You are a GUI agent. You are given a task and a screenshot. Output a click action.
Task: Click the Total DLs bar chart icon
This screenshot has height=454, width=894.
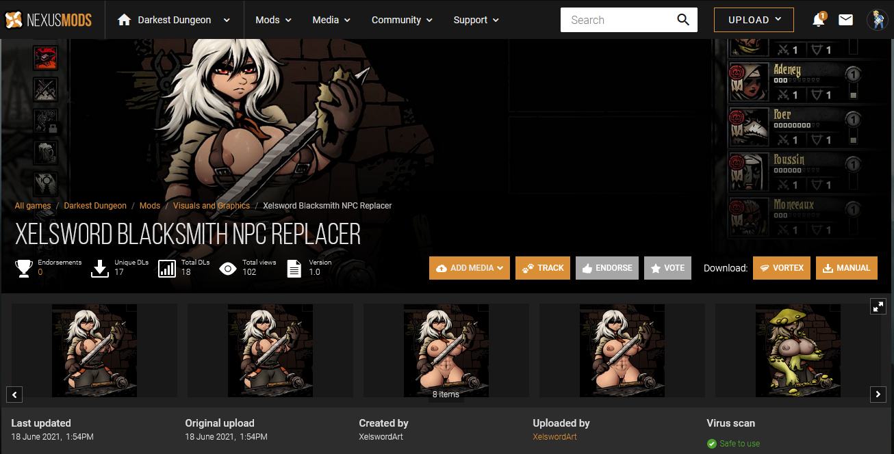click(x=167, y=268)
